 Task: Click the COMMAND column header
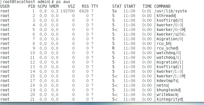pos(162,6)
